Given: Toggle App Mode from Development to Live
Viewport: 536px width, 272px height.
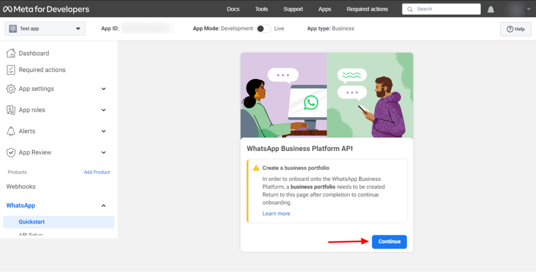Looking at the screenshot, I should 263,28.
